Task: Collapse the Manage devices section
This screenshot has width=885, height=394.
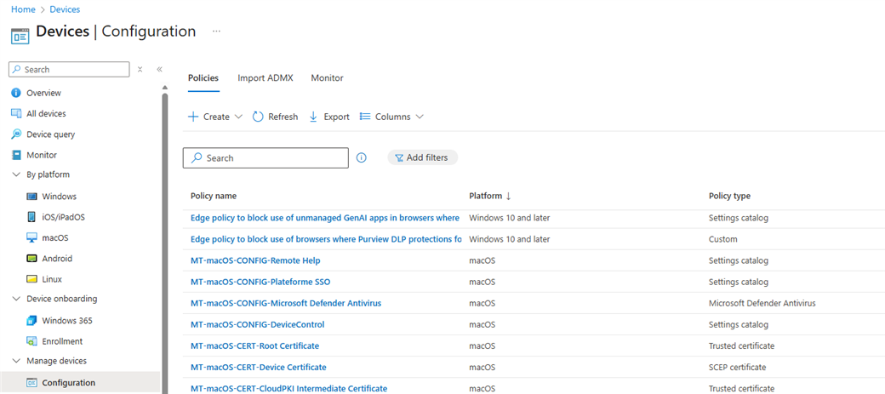Action: point(16,361)
